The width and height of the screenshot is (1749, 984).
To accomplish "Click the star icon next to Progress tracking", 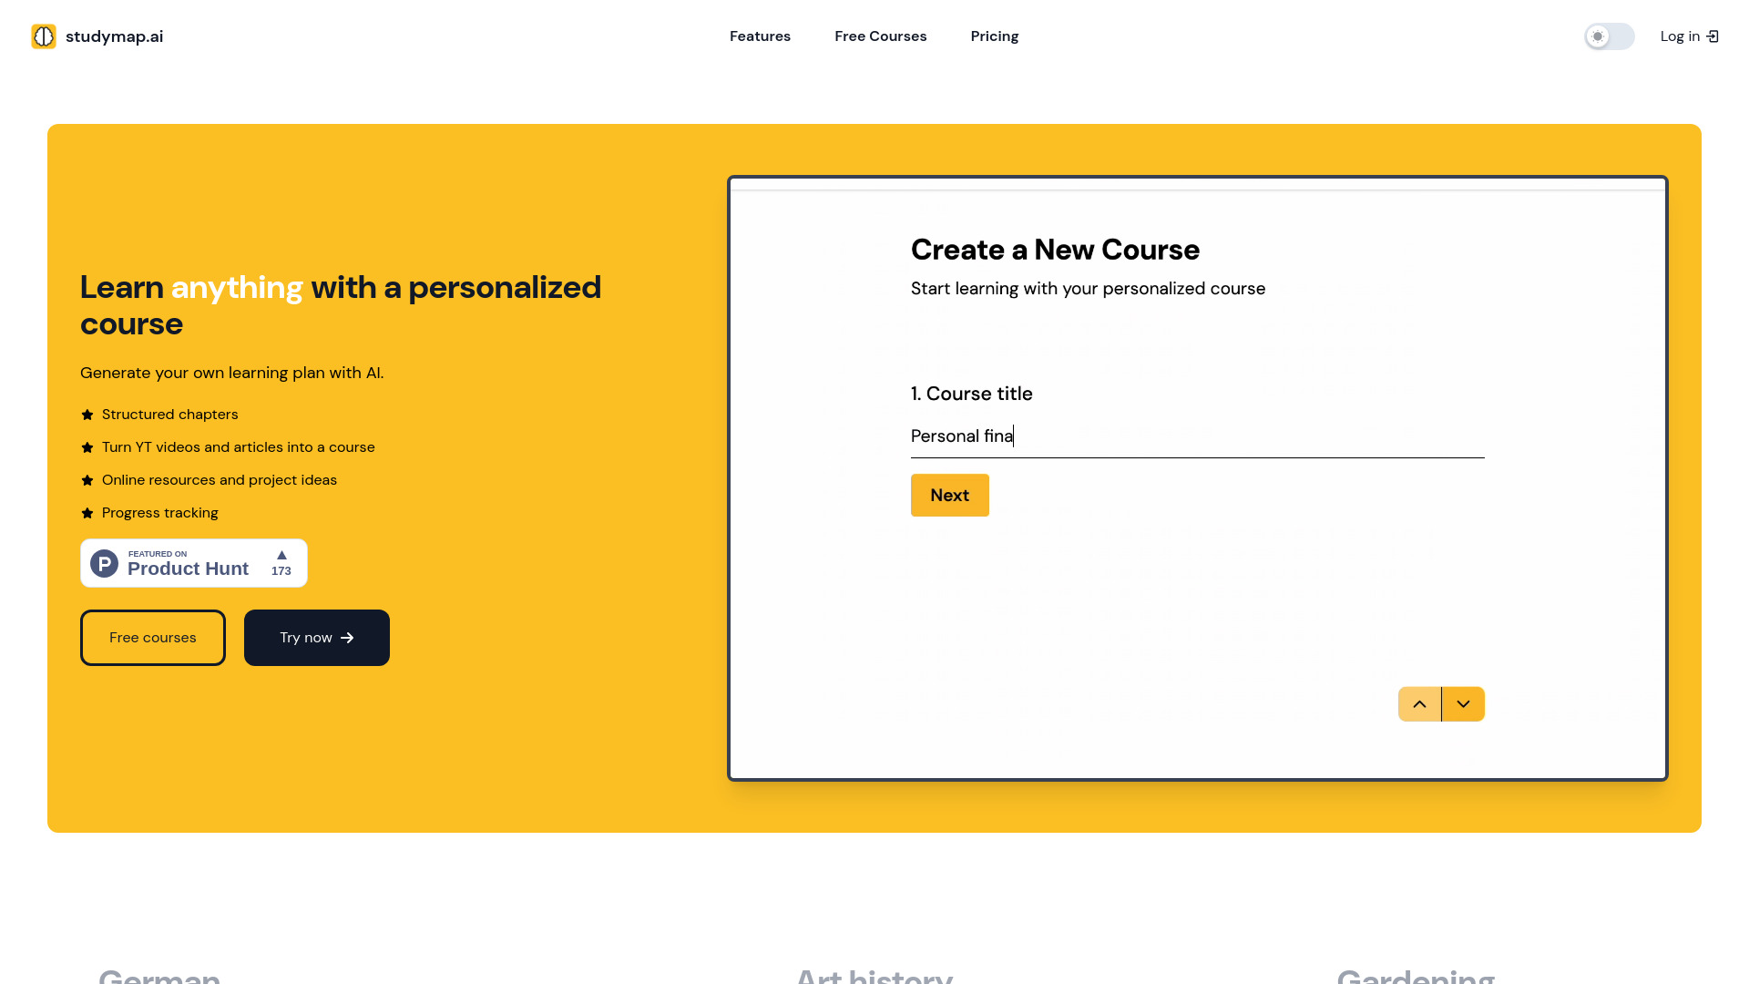I will click(x=87, y=513).
